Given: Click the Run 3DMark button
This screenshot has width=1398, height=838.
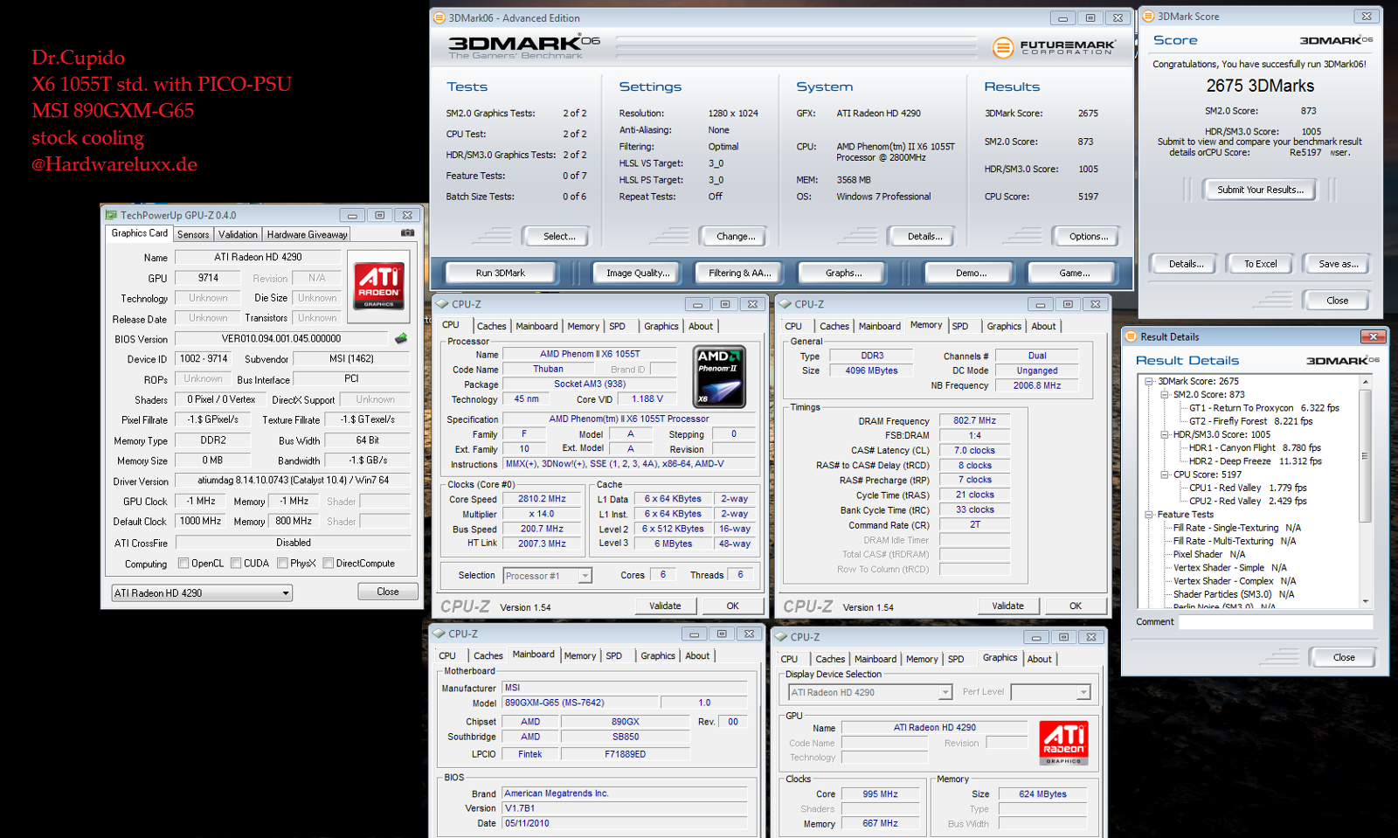Looking at the screenshot, I should [501, 273].
